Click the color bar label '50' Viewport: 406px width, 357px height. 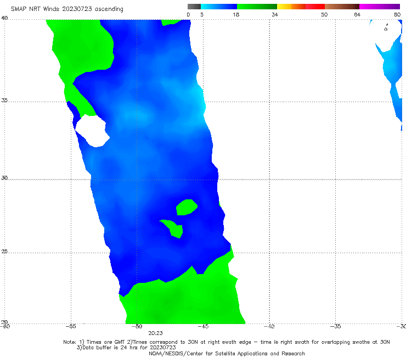coord(324,14)
